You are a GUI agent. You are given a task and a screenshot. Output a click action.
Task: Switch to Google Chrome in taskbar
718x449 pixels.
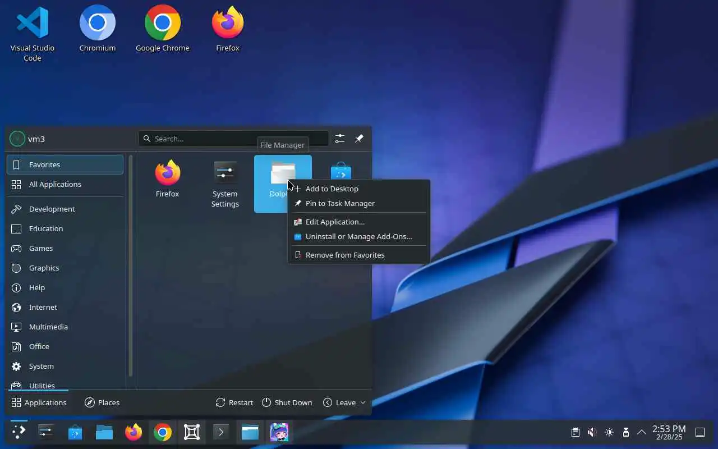(x=163, y=432)
